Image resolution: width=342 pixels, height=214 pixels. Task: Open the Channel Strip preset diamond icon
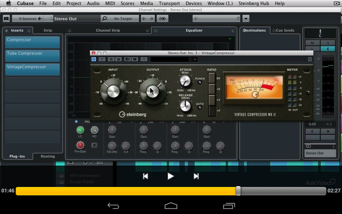(147, 31)
